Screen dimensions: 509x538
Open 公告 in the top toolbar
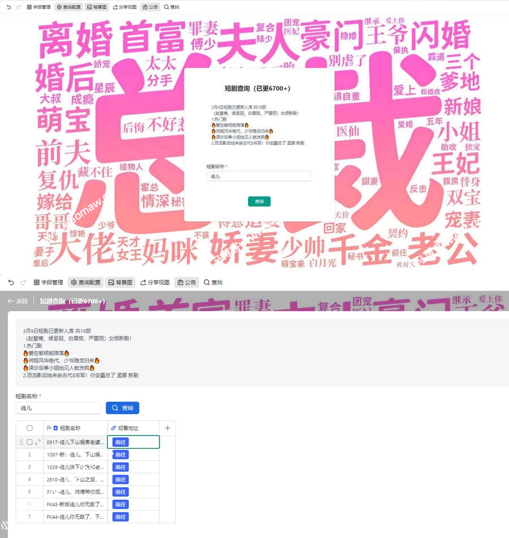150,7
